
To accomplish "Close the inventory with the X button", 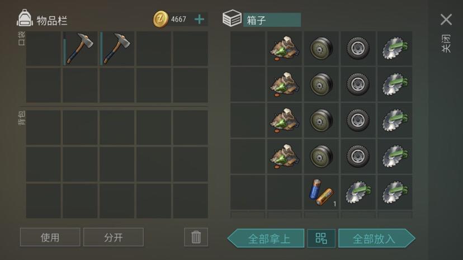I will click(446, 20).
